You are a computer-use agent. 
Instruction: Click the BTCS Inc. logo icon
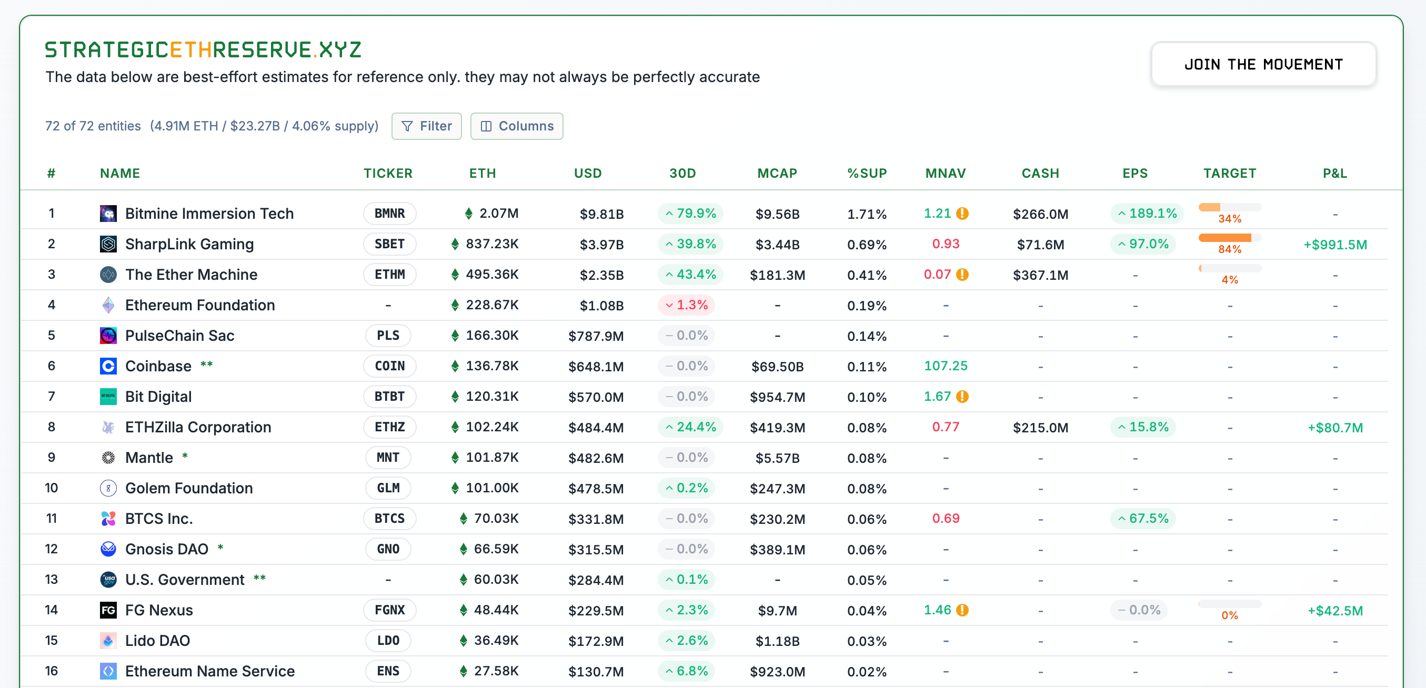(x=108, y=519)
